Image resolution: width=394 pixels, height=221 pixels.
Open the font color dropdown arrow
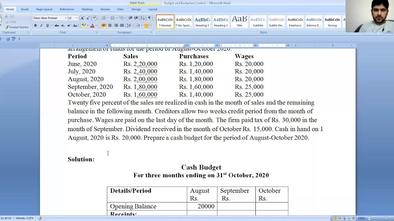pos(96,25)
